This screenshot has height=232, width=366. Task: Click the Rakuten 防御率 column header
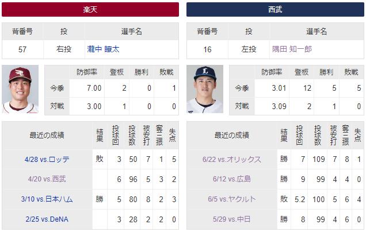coord(89,72)
